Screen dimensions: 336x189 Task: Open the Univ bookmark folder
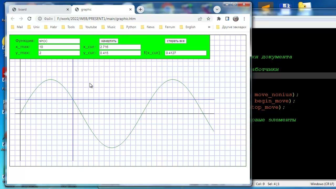pos(34,27)
